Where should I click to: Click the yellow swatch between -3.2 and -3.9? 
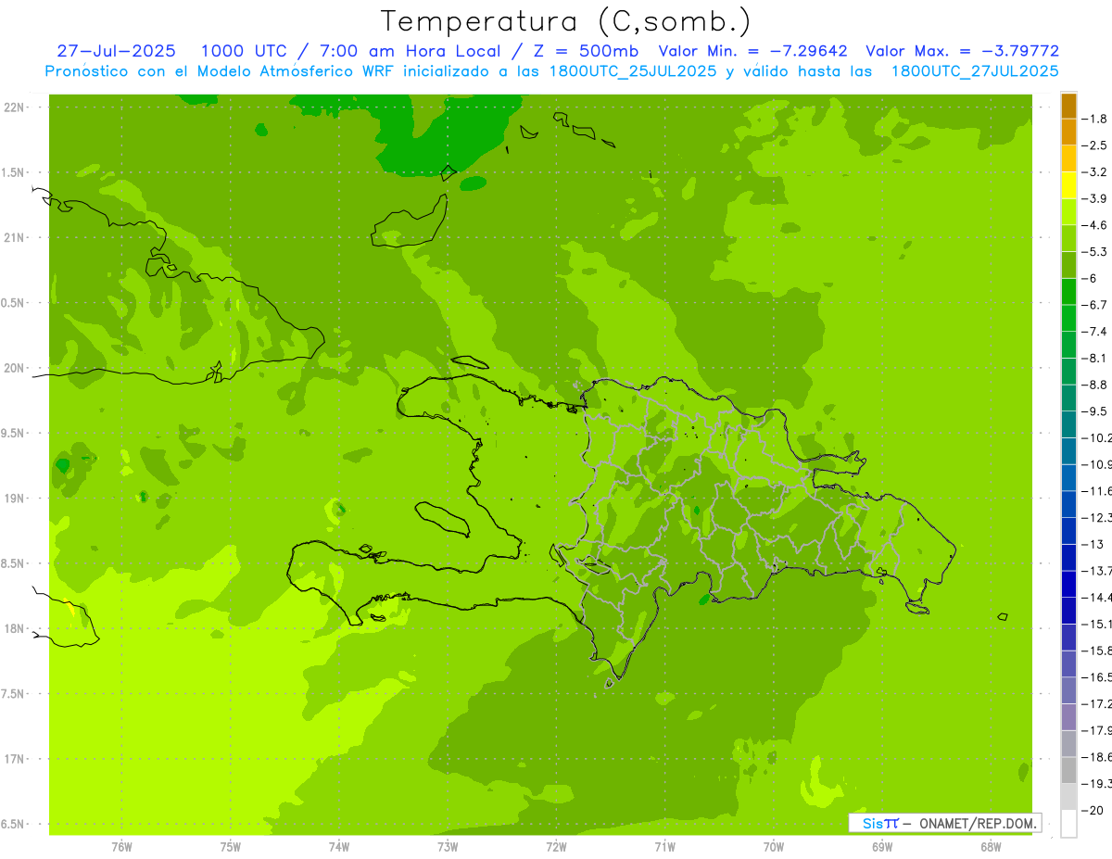click(x=1068, y=186)
